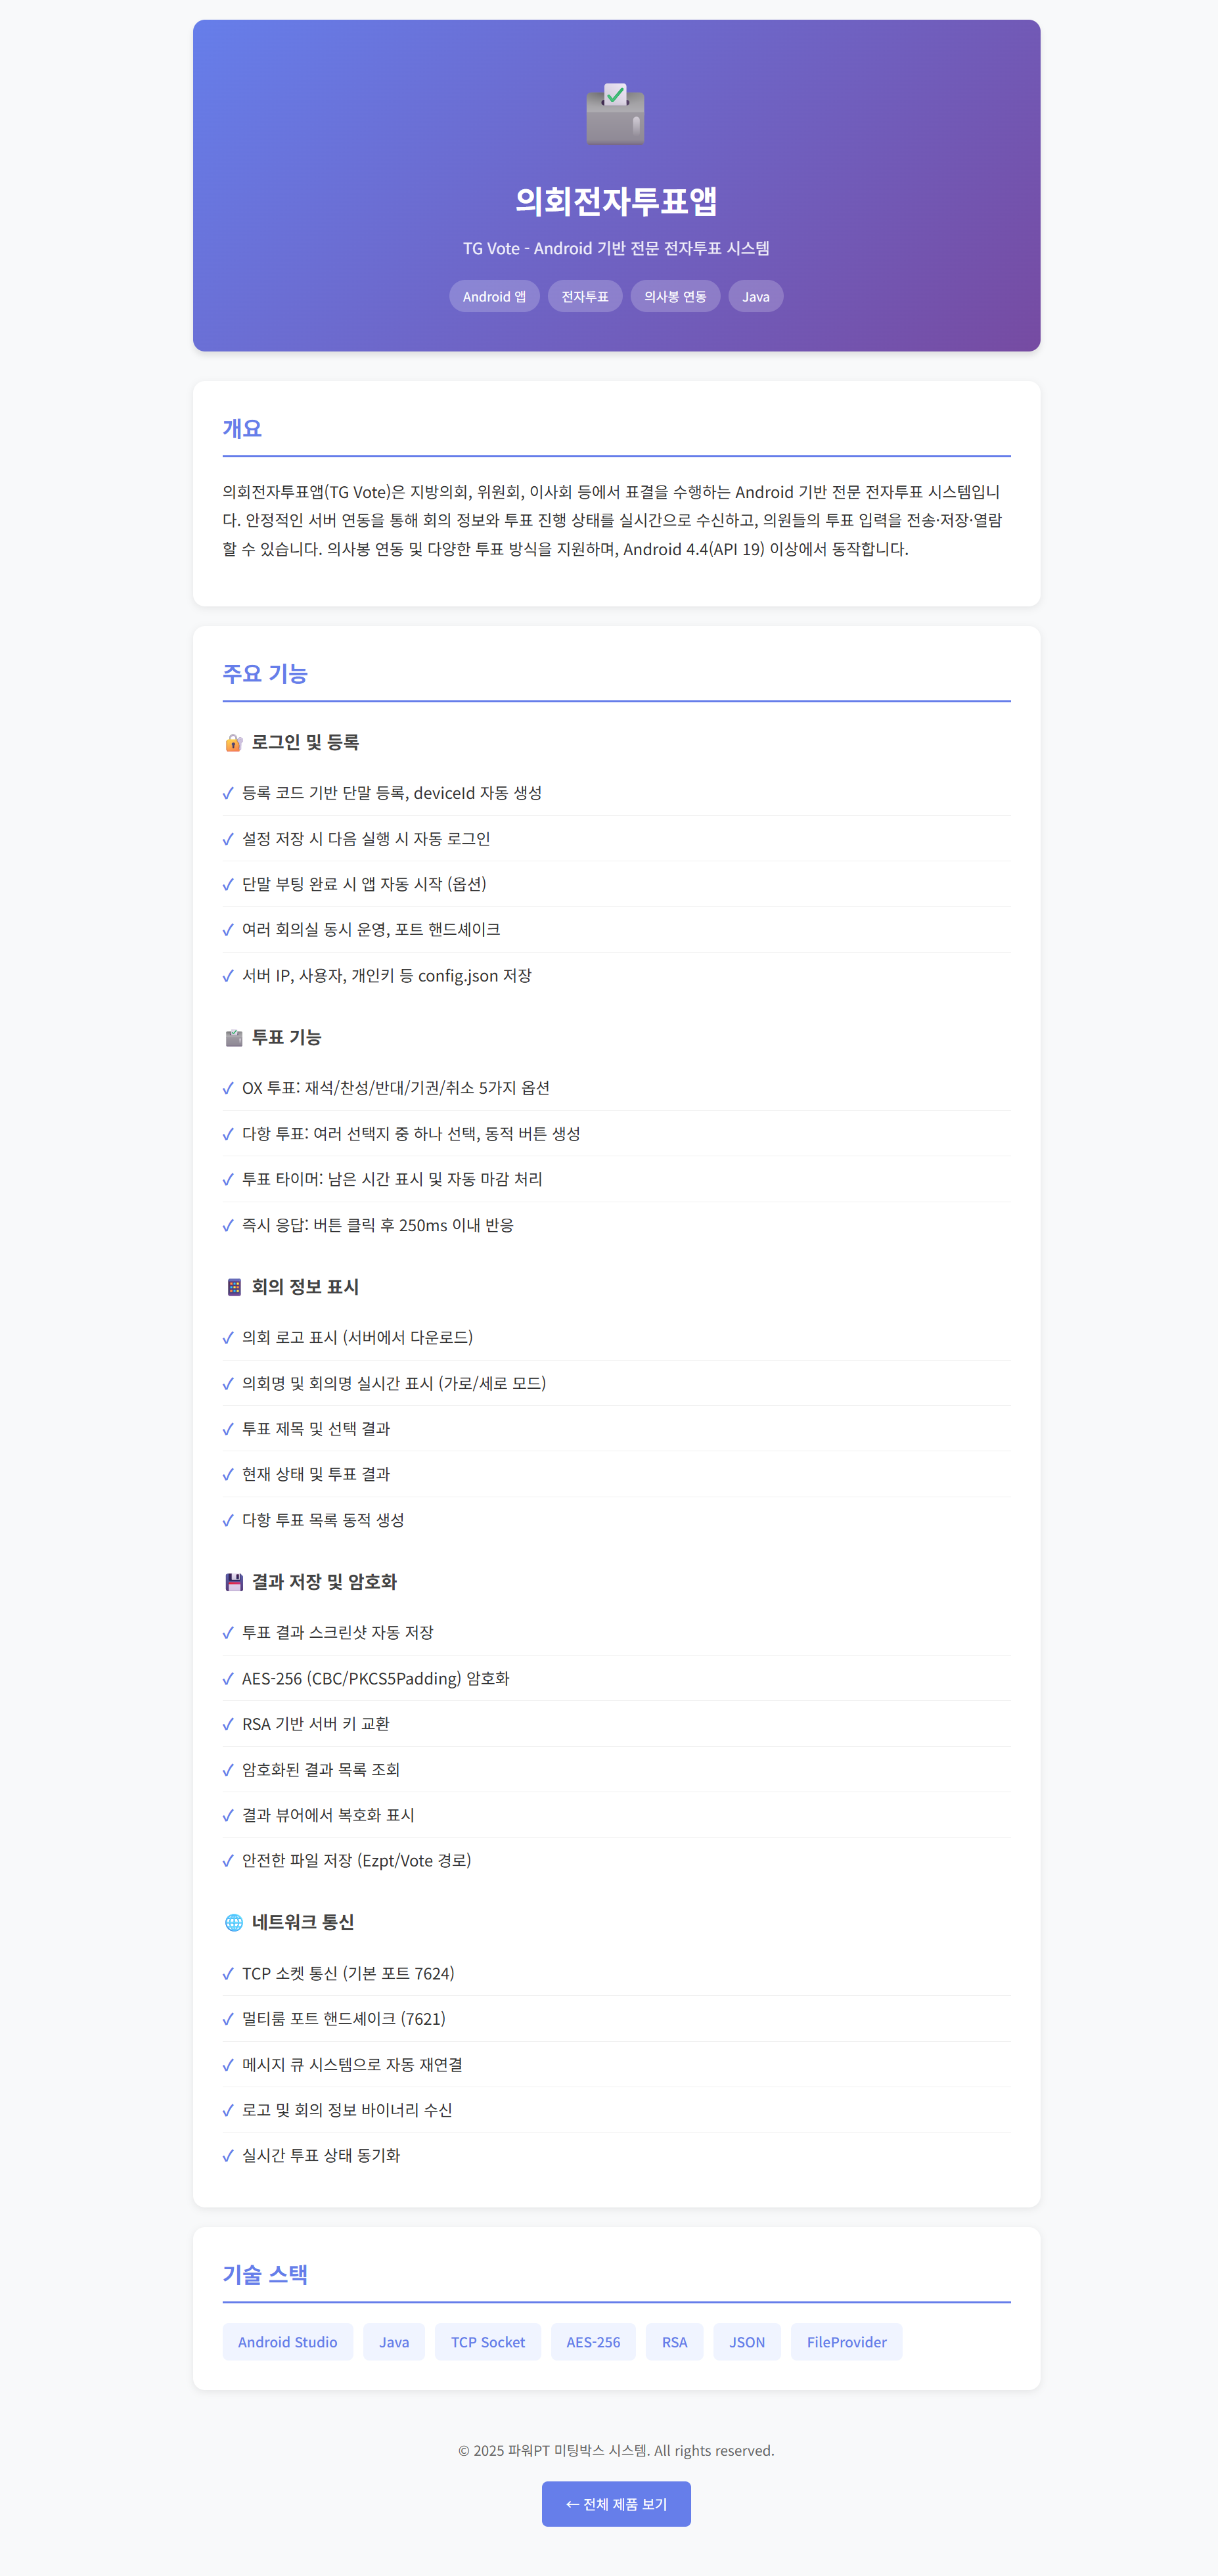Click the checkmark beside AES-256 암호화 item

click(228, 1678)
